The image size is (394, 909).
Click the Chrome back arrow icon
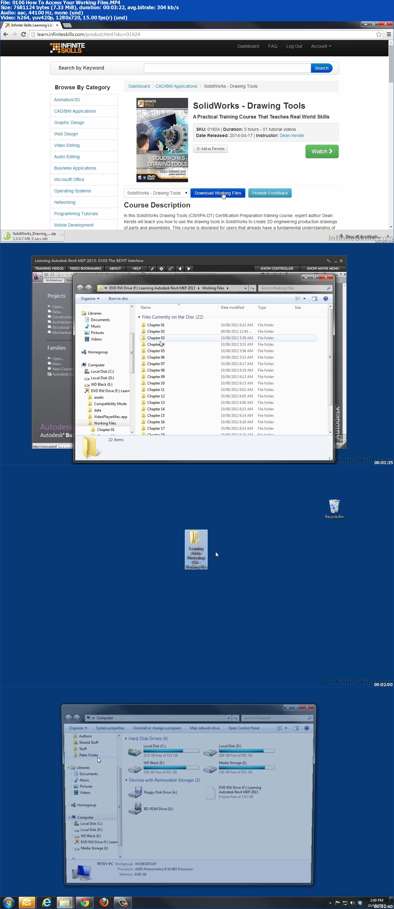(6, 34)
